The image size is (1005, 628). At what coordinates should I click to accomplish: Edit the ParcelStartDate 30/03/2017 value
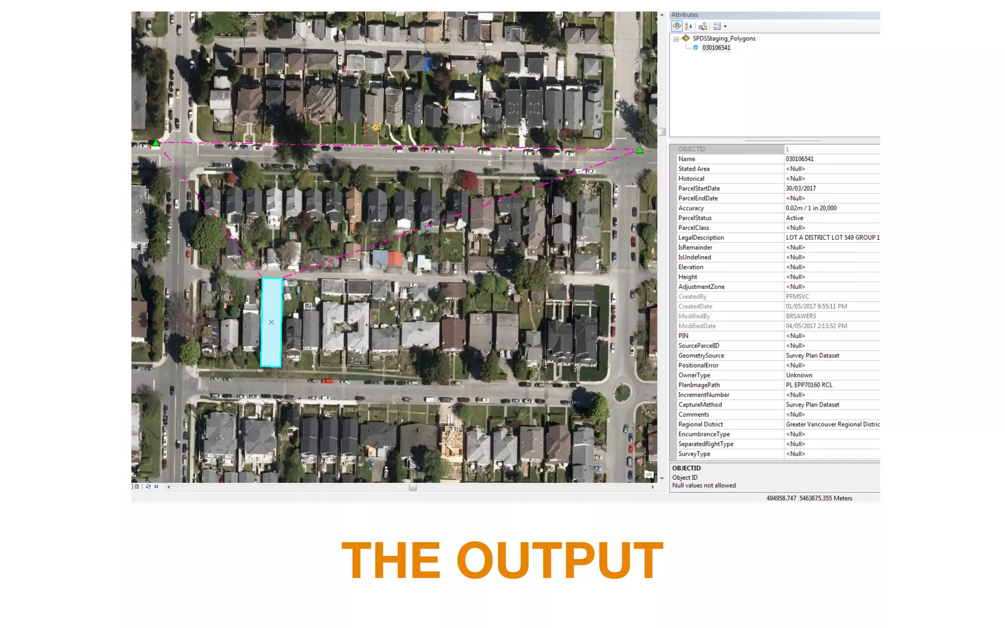click(x=832, y=188)
